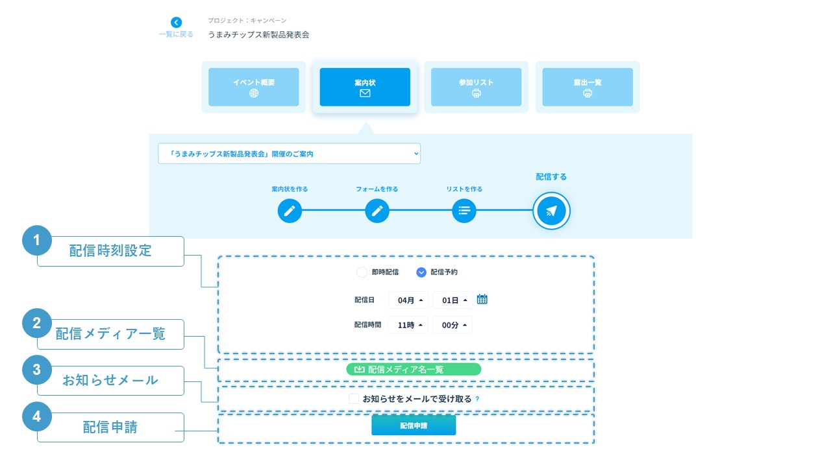Enable お知らせをメールで受け取る checkbox
The image size is (831, 467).
tap(354, 399)
